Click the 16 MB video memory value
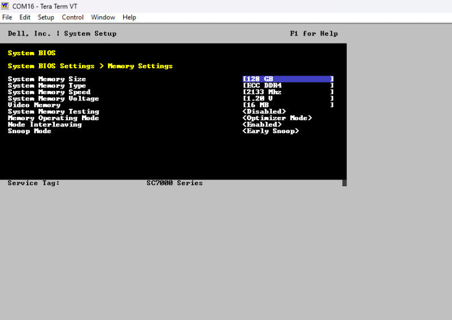This screenshot has width=452, height=320. pos(288,105)
